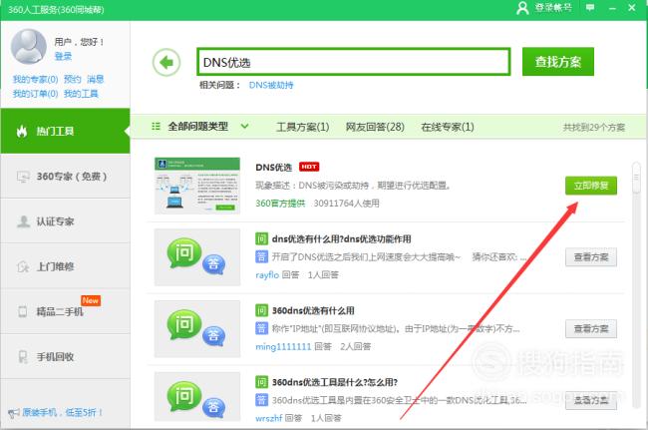Click the green back arrow button
This screenshot has height=430, width=648.
pos(166,63)
